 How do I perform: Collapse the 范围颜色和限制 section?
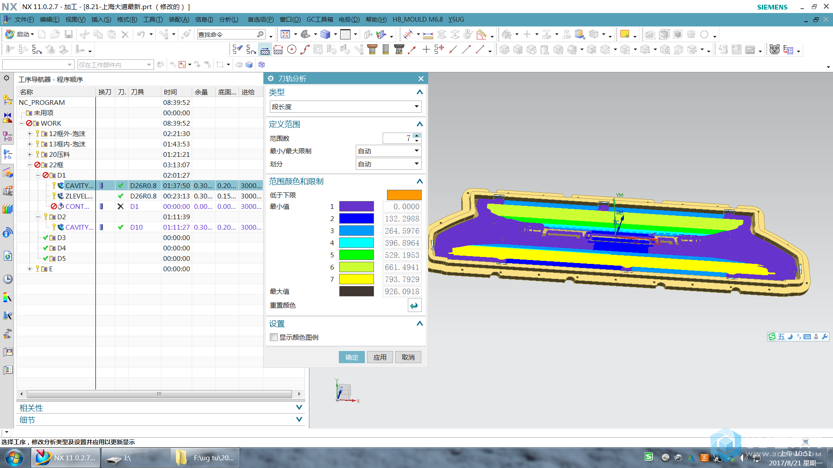coord(420,181)
